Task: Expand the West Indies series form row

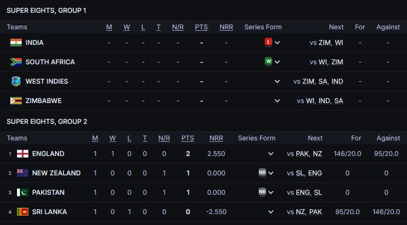Action: [x=277, y=81]
